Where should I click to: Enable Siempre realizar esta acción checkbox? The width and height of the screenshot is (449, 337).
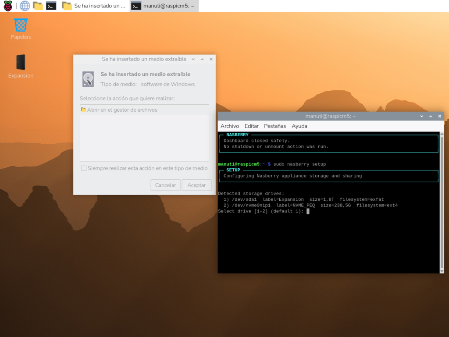(x=84, y=168)
